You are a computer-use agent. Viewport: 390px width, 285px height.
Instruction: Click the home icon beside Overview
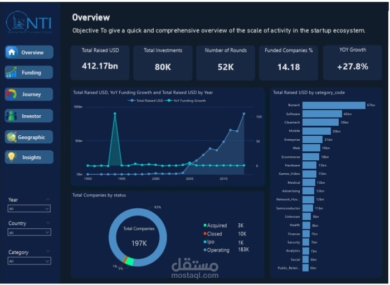tap(12, 52)
